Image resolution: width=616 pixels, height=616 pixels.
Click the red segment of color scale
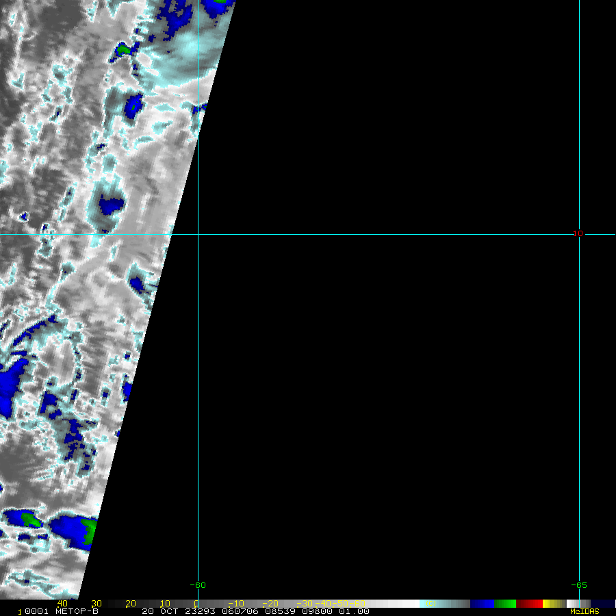tap(529, 604)
